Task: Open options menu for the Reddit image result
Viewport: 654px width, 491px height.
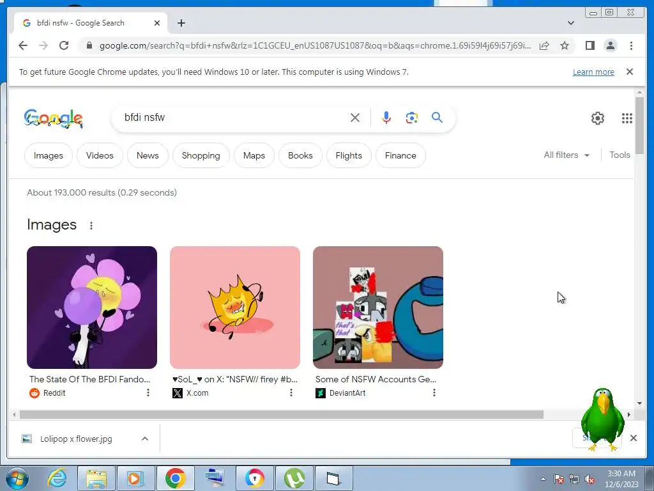Action: click(148, 393)
